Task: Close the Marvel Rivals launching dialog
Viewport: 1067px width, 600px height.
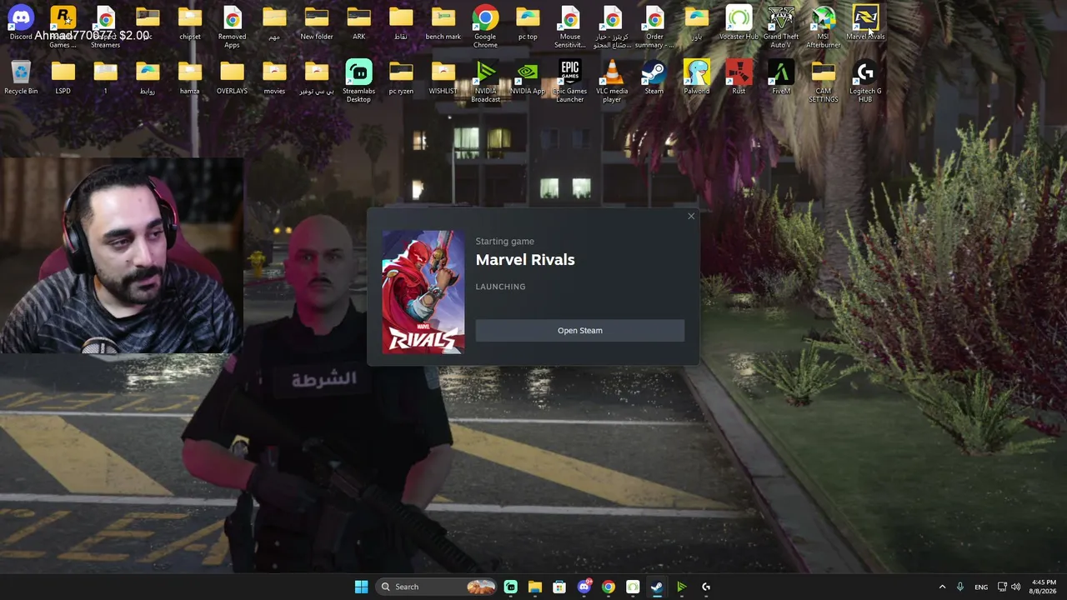Action: pyautogui.click(x=691, y=217)
